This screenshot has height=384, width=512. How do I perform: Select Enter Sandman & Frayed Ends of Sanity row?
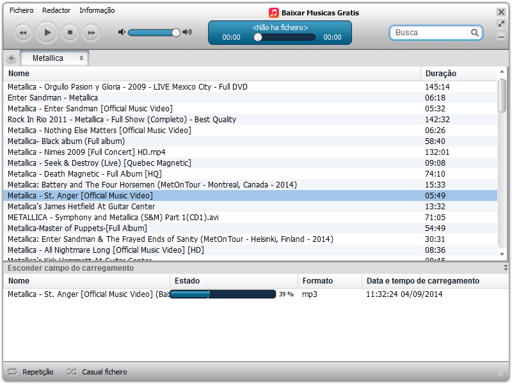click(x=250, y=239)
